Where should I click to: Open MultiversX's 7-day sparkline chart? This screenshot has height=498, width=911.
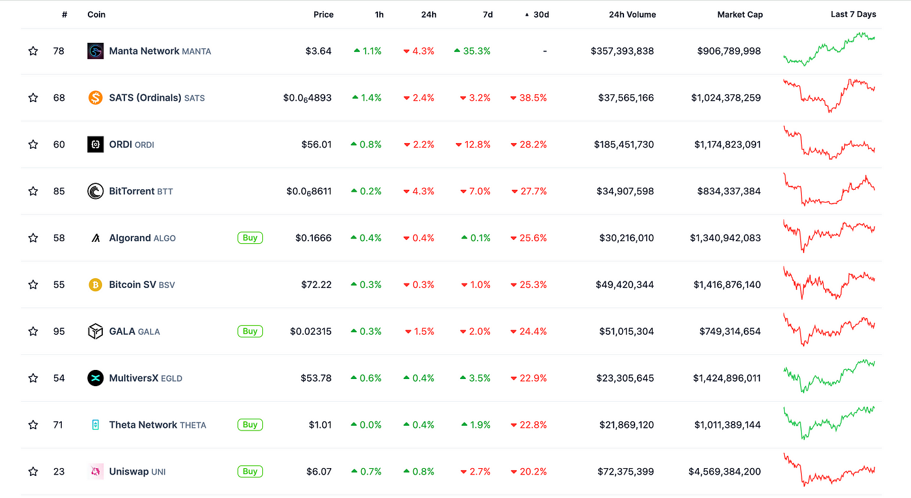click(829, 376)
